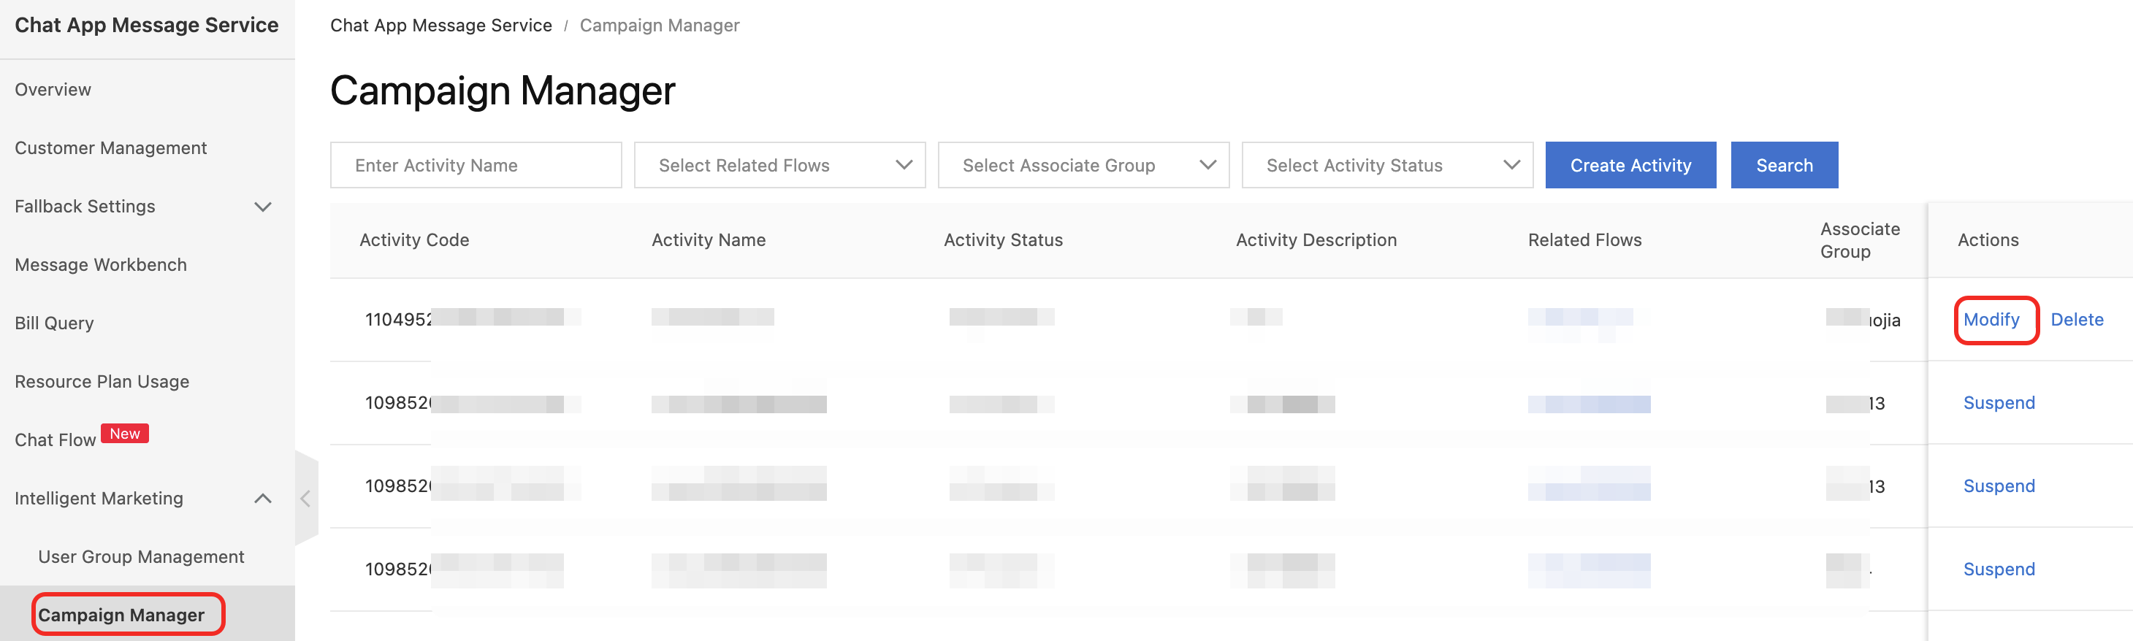Delete the first campaign activity

tap(2076, 320)
